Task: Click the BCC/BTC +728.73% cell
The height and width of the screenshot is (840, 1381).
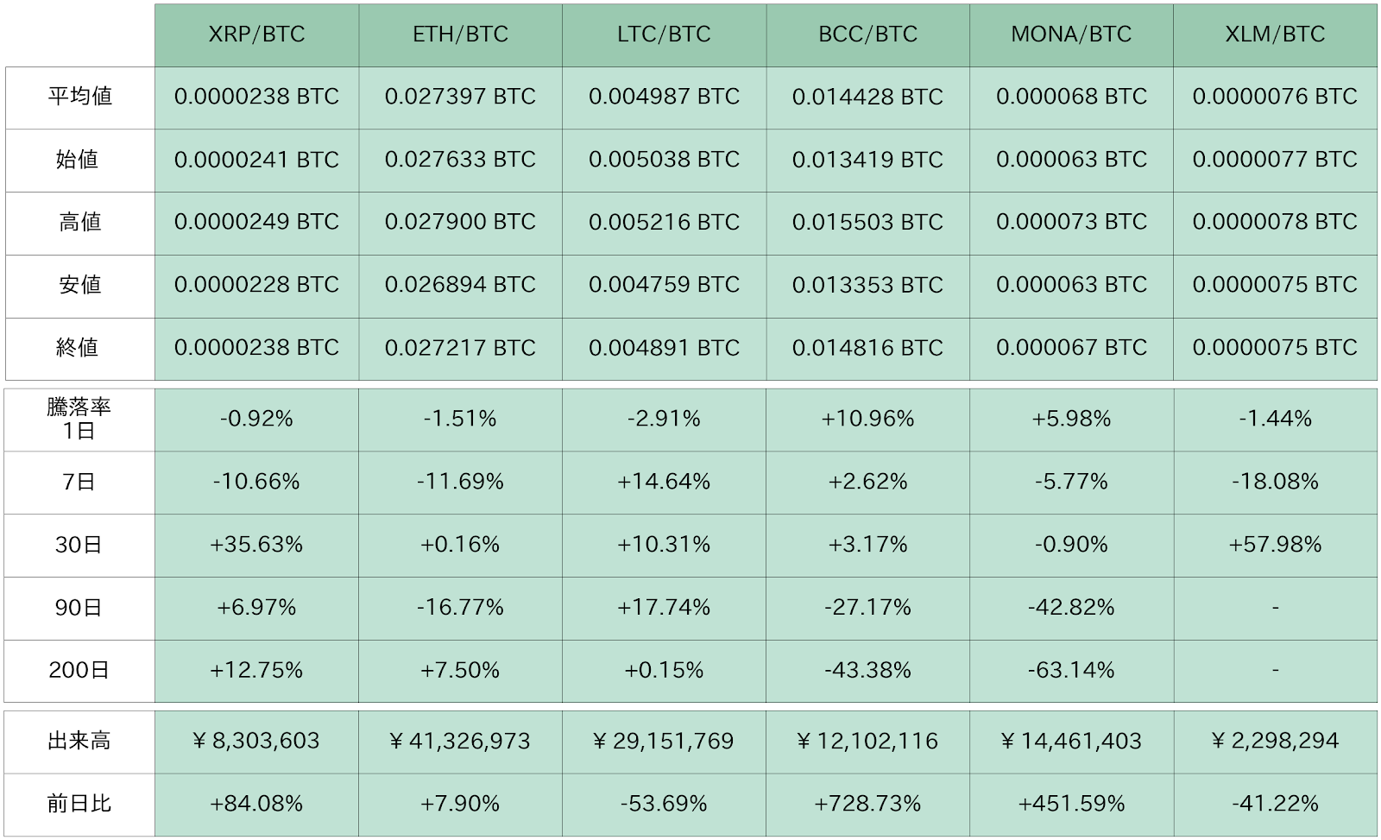Action: 867,804
